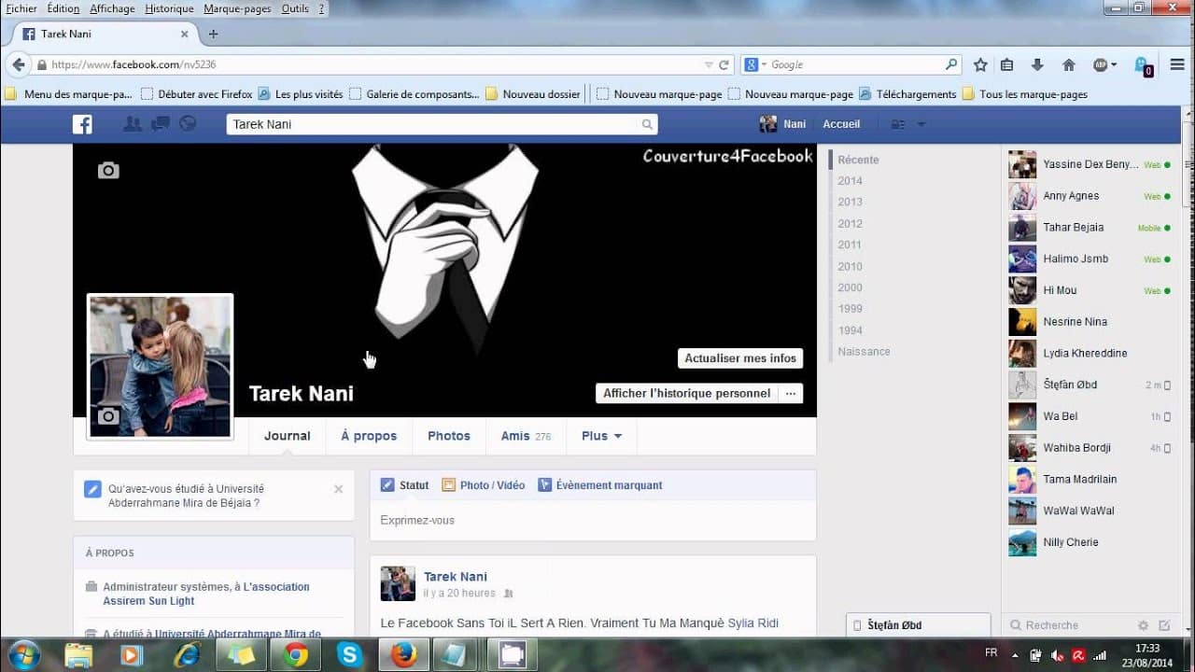Expand the account menu arrow in header

pos(921,124)
